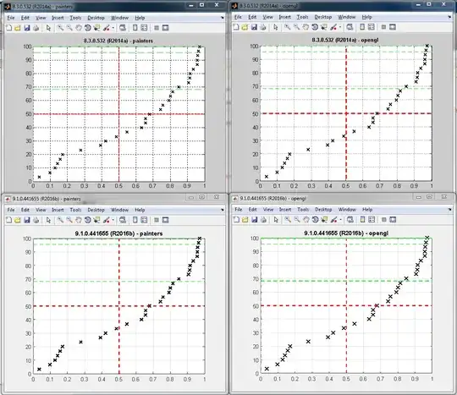Insert legend icon in R2014a painters toolbar
Image resolution: width=457 pixels, height=395 pixels.
[144, 28]
